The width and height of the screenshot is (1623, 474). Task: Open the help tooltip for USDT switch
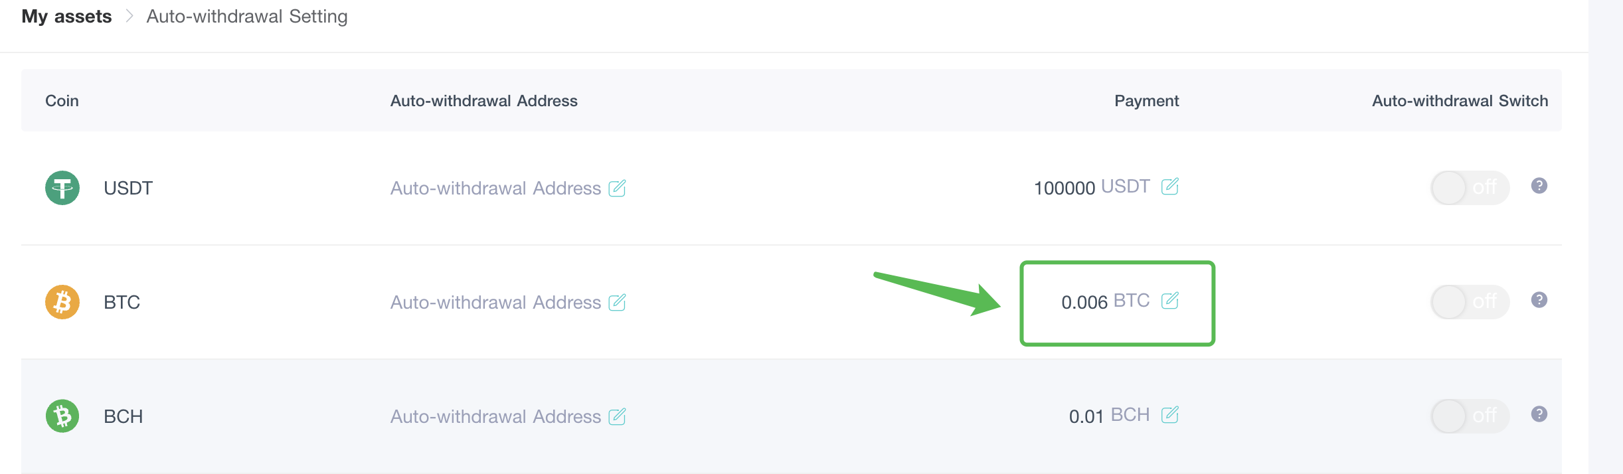coord(1539,186)
